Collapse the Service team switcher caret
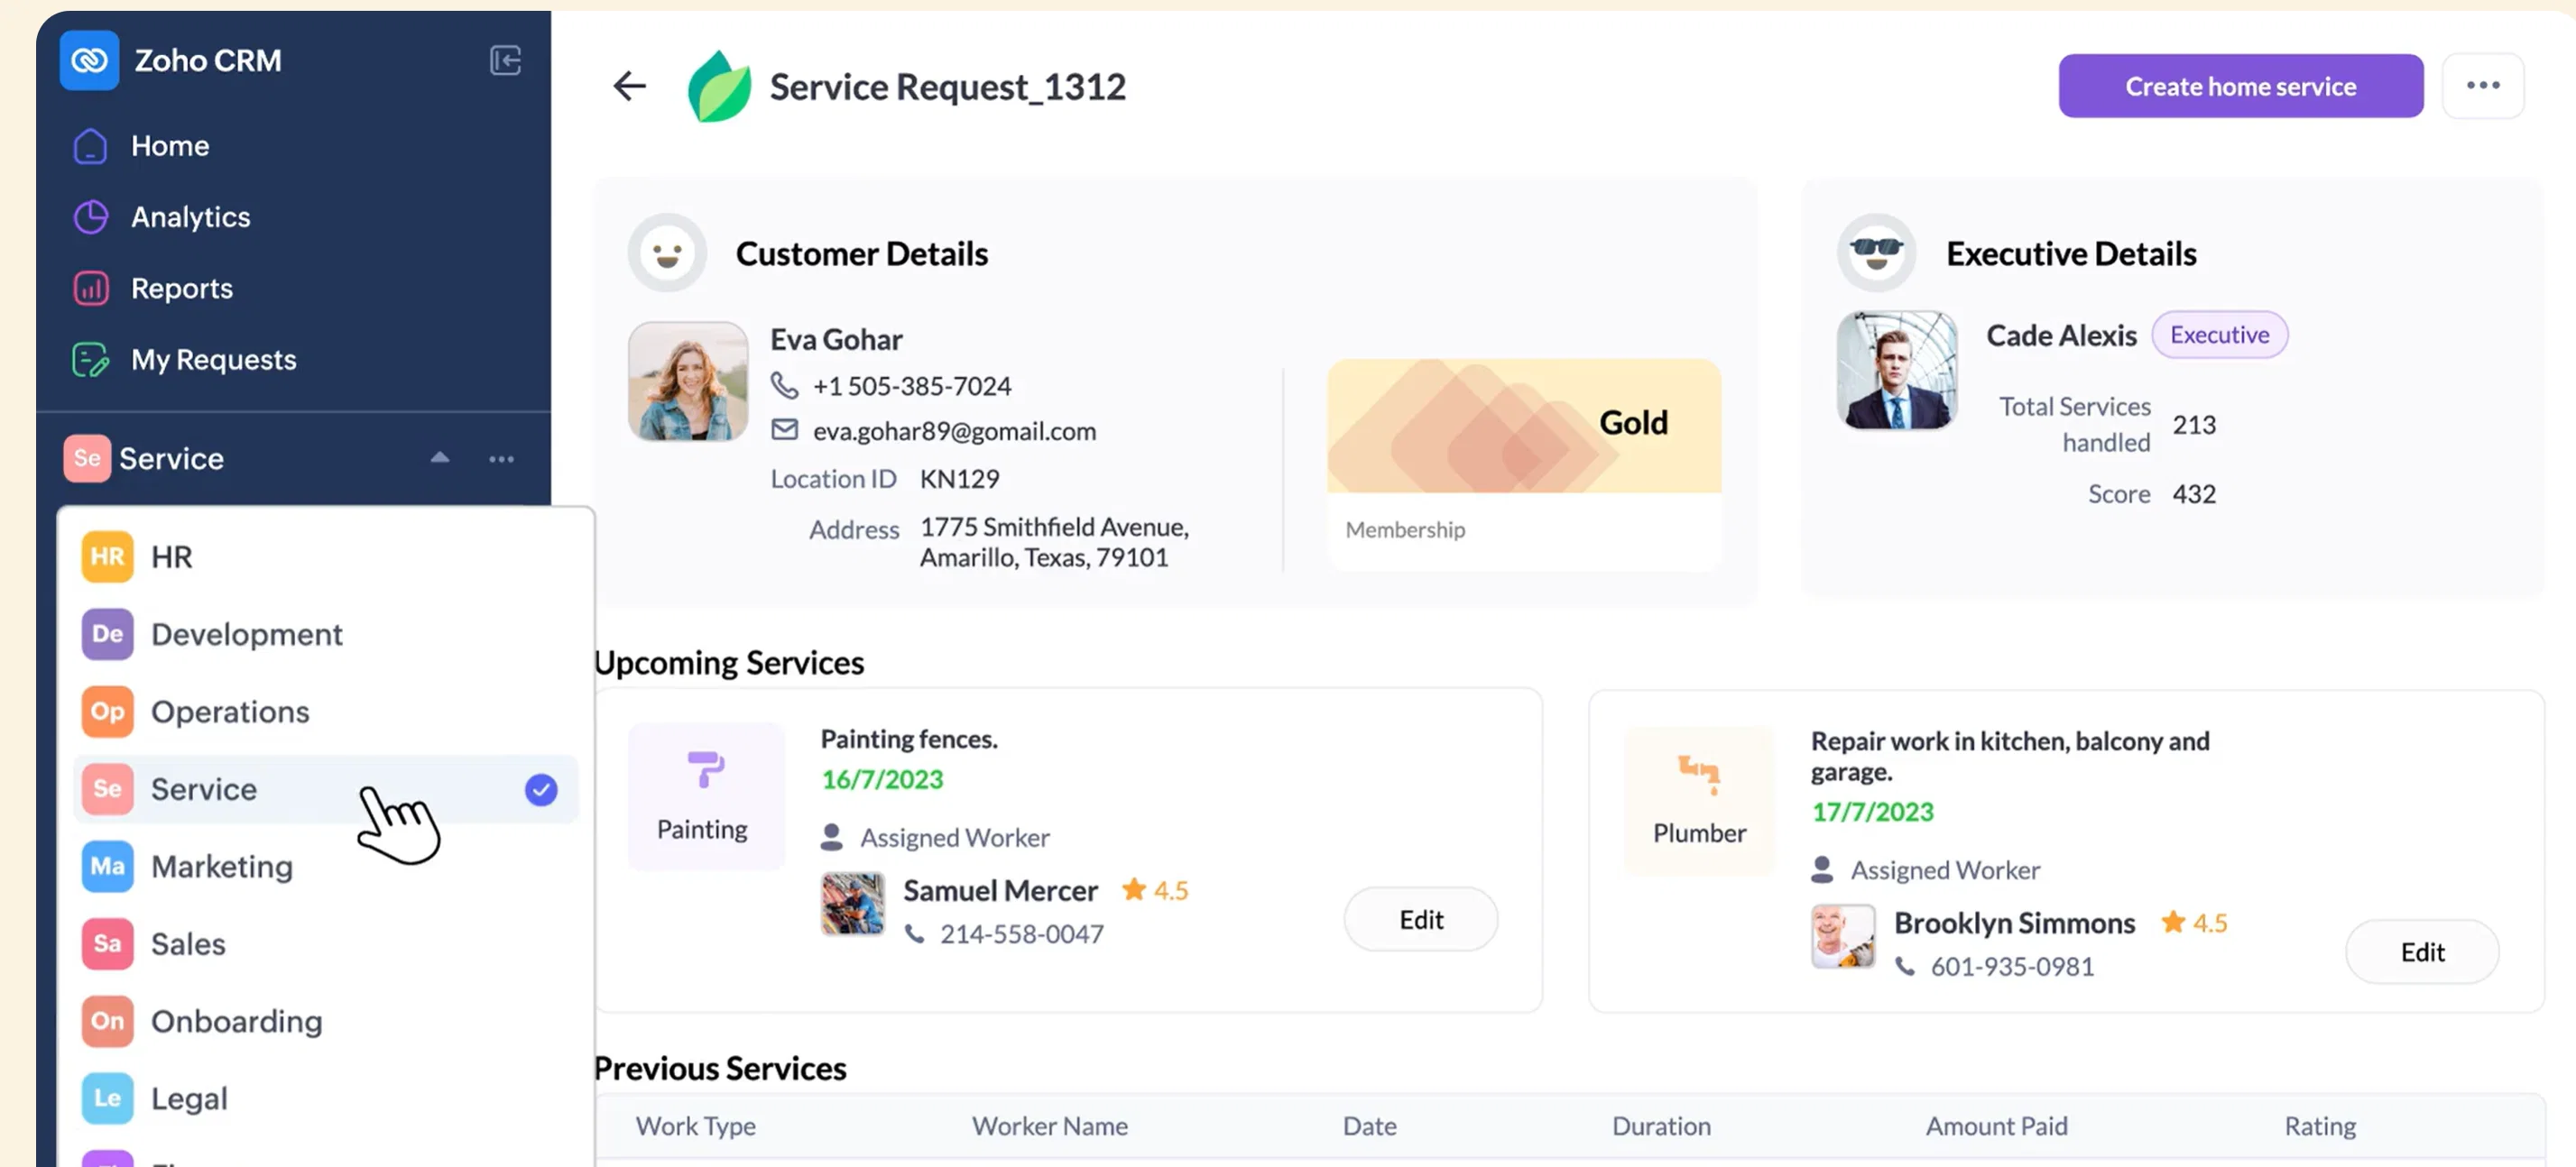The height and width of the screenshot is (1167, 2576). coord(440,457)
